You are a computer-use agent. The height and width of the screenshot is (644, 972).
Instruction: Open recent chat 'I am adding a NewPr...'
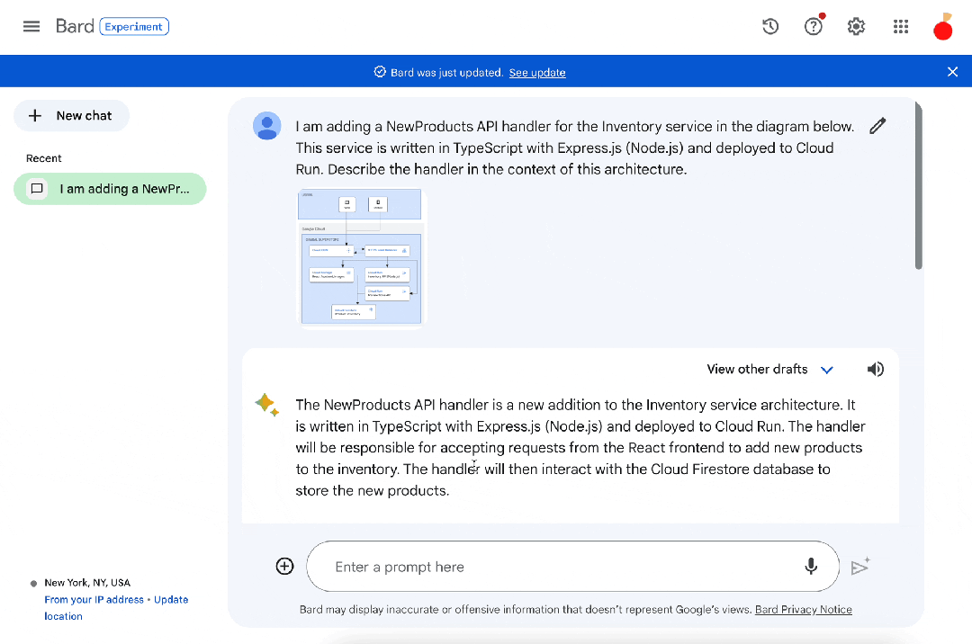[x=110, y=189]
